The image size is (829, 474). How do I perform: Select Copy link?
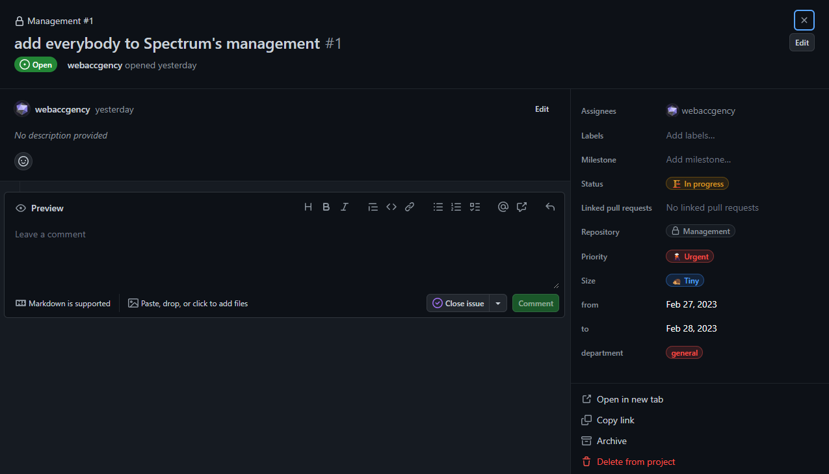tap(608, 420)
